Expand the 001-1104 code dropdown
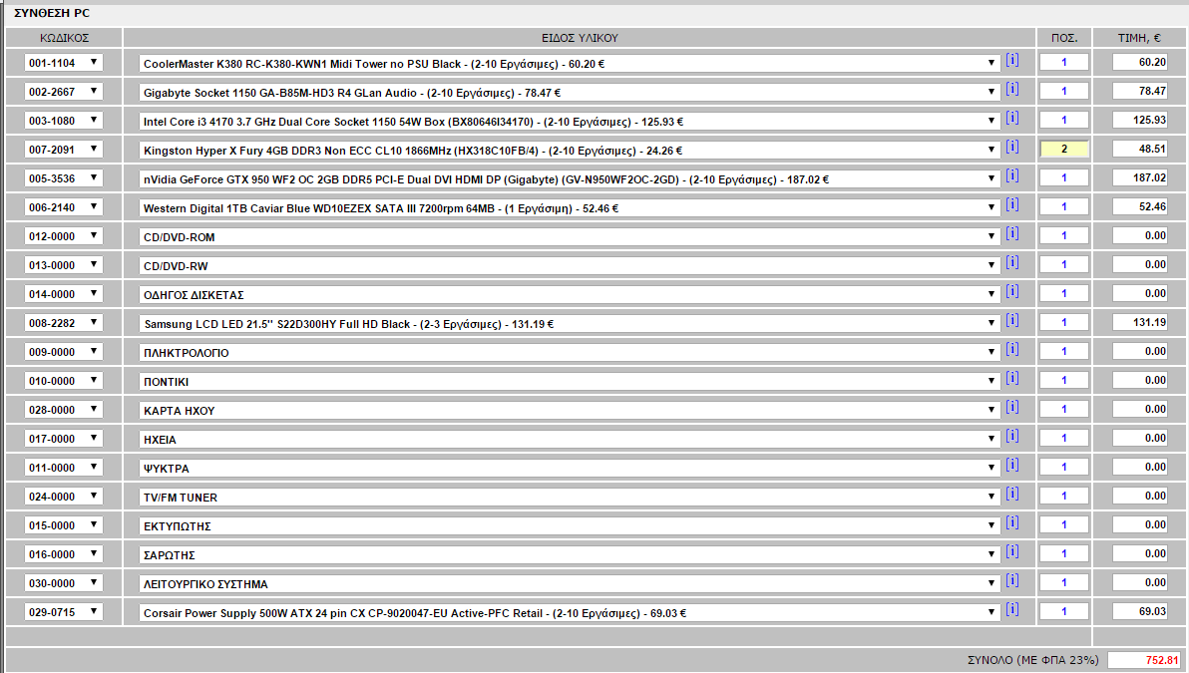This screenshot has height=673, width=1189. tap(64, 62)
